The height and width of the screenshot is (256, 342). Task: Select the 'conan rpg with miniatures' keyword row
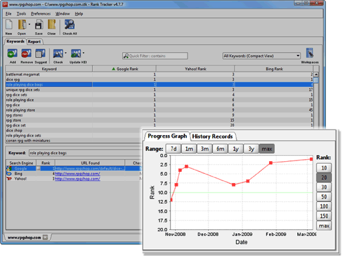click(73, 140)
